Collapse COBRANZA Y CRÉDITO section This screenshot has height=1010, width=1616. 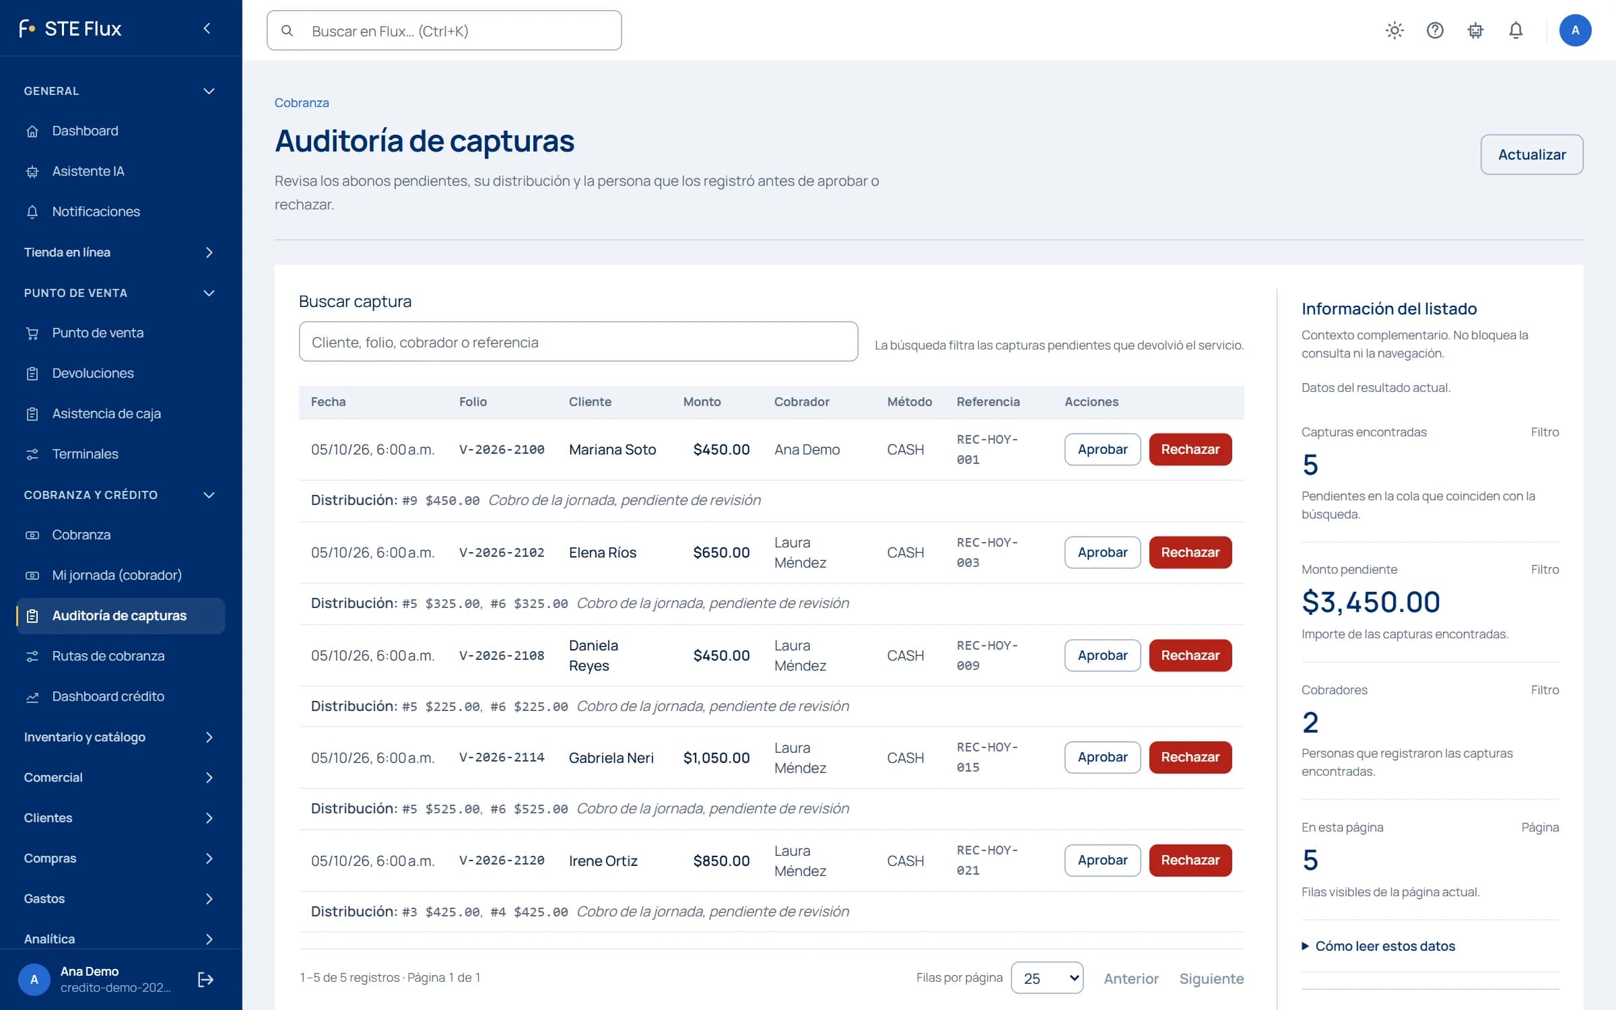coord(121,495)
